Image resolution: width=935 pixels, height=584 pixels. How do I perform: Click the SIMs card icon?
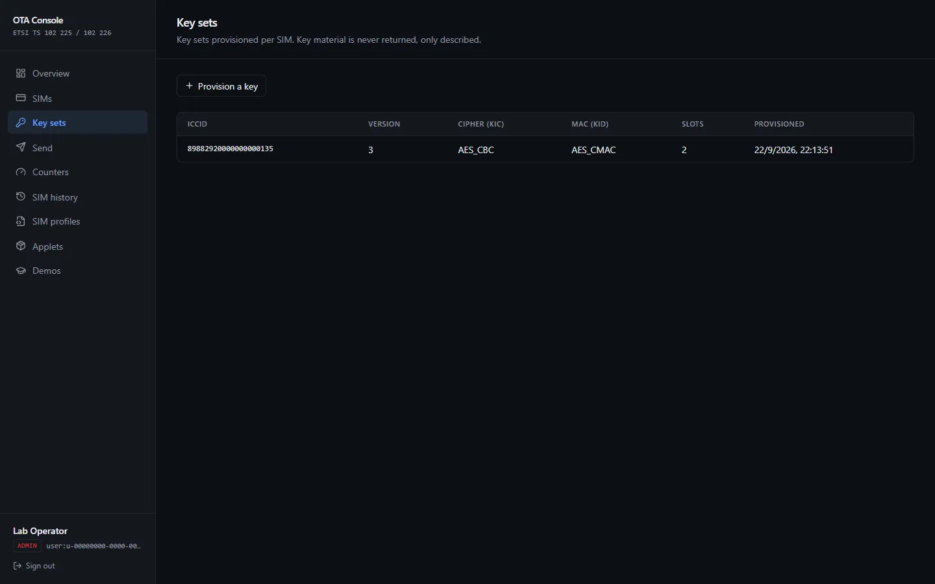(21, 98)
